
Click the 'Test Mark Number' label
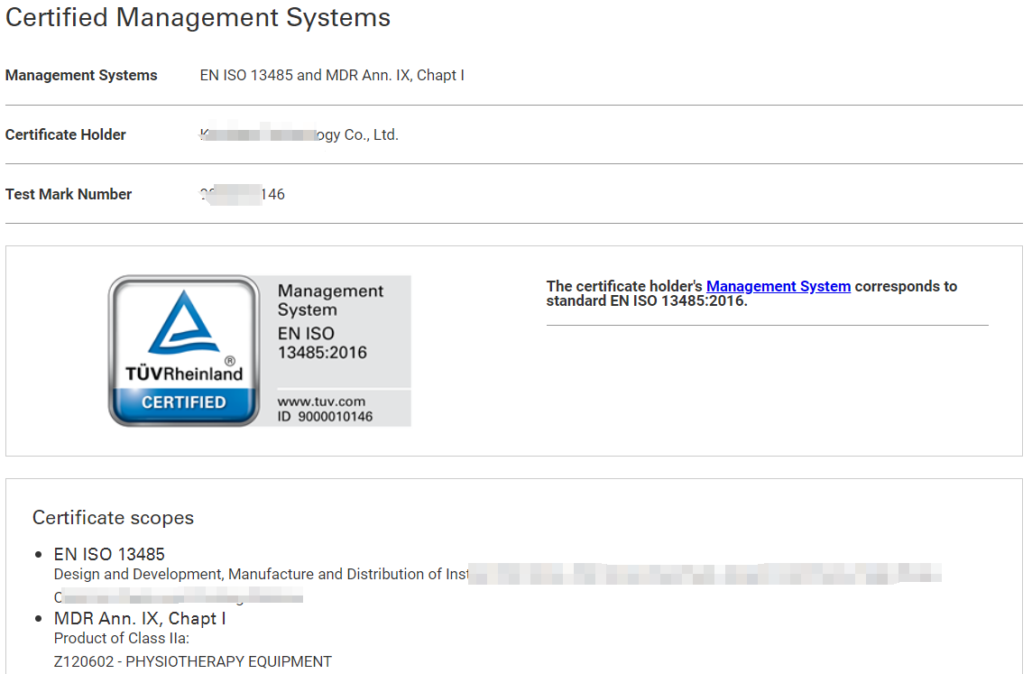coord(69,194)
